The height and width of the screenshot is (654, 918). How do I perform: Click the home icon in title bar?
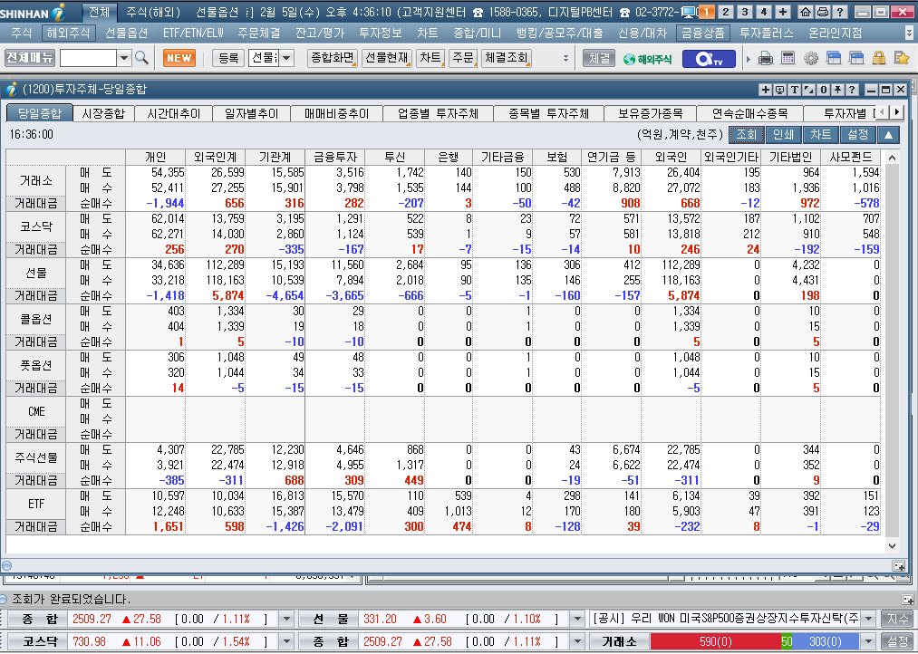(x=806, y=12)
